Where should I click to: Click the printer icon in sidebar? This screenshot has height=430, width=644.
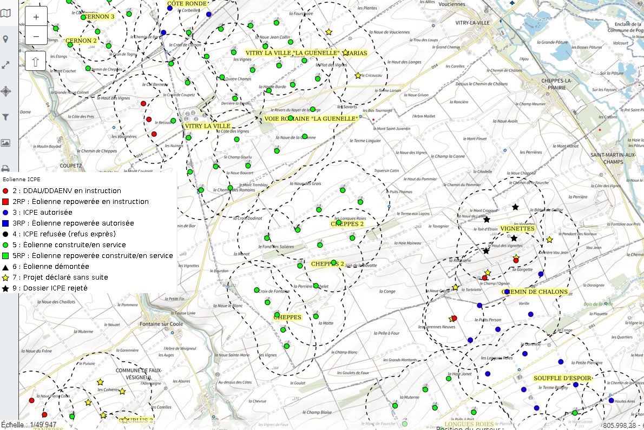[x=5, y=168]
